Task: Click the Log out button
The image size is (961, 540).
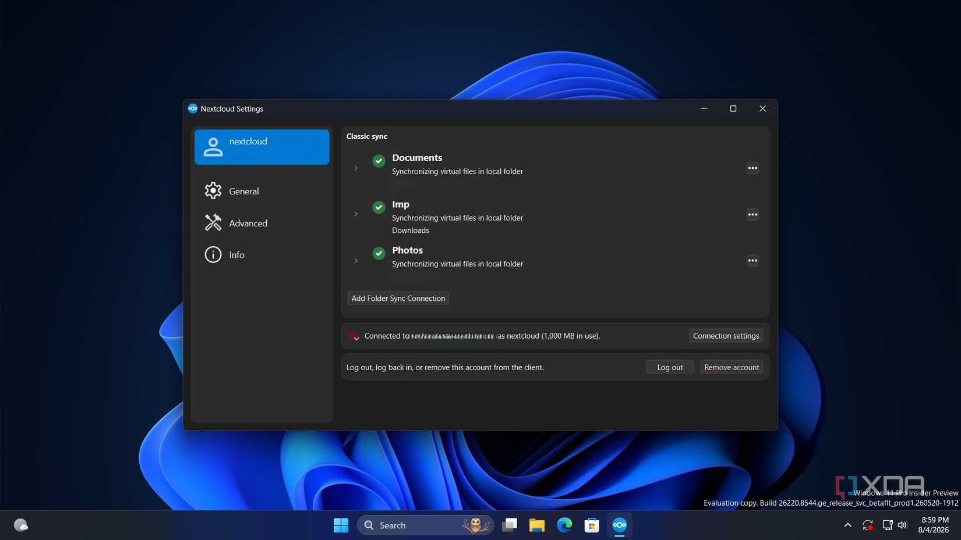Action: [x=670, y=367]
